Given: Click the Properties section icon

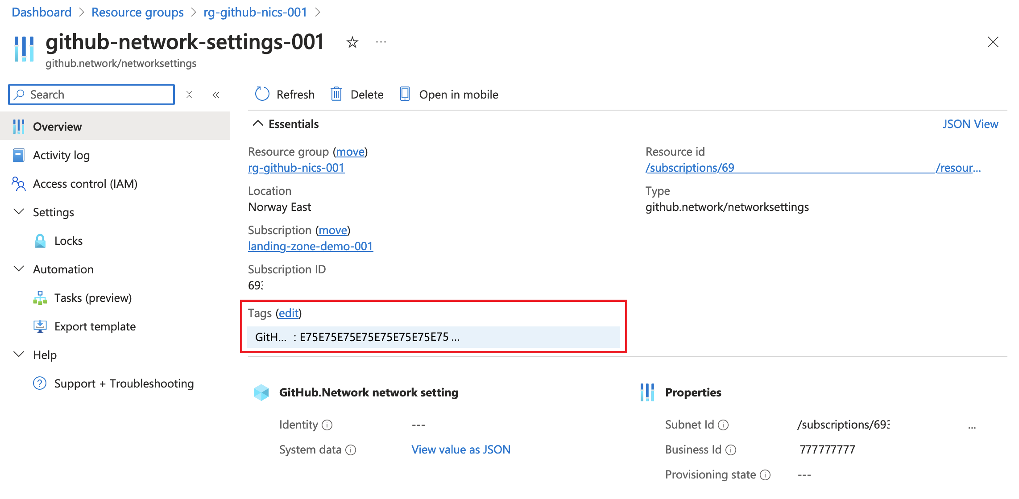Looking at the screenshot, I should coord(647,392).
